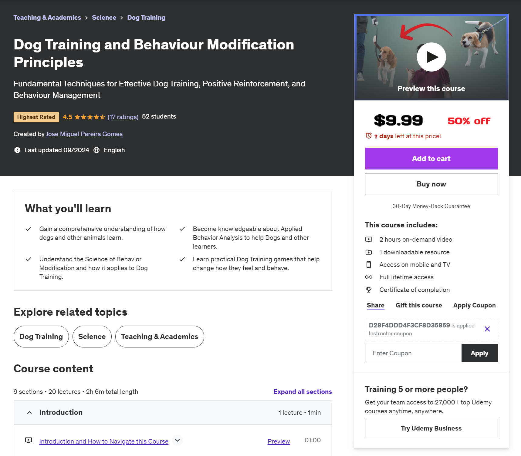The image size is (521, 456).
Task: Select Gift this course
Action: pyautogui.click(x=419, y=305)
